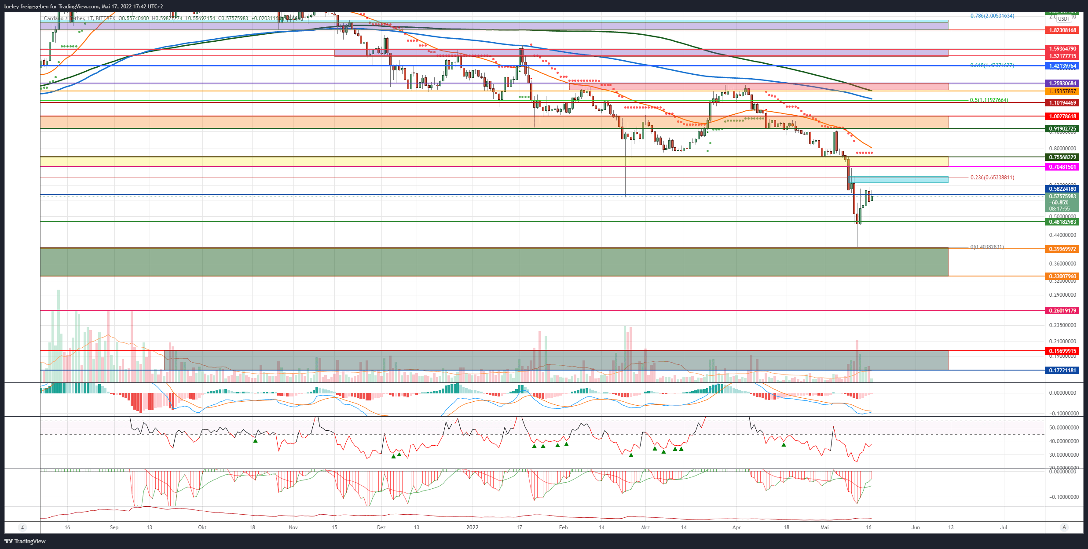Click the Apr label on time axis
Screen dimensions: 1088x549
pyautogui.click(x=736, y=527)
